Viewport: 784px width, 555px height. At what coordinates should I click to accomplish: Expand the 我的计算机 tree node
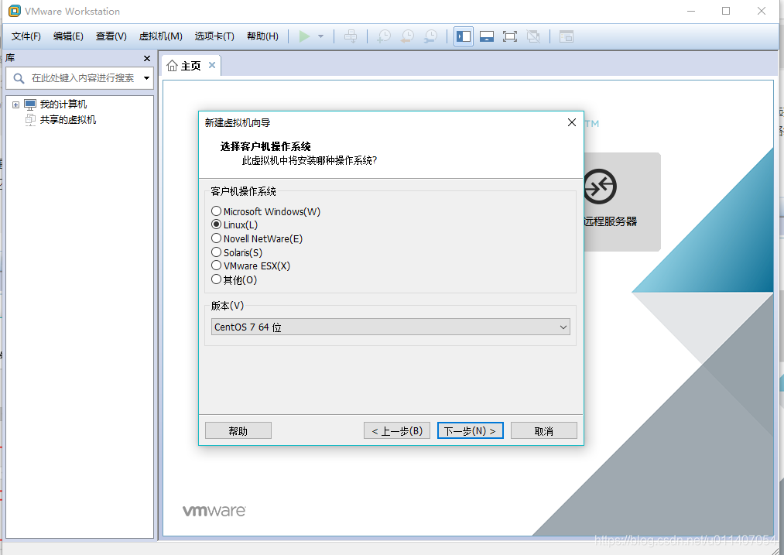click(15, 104)
